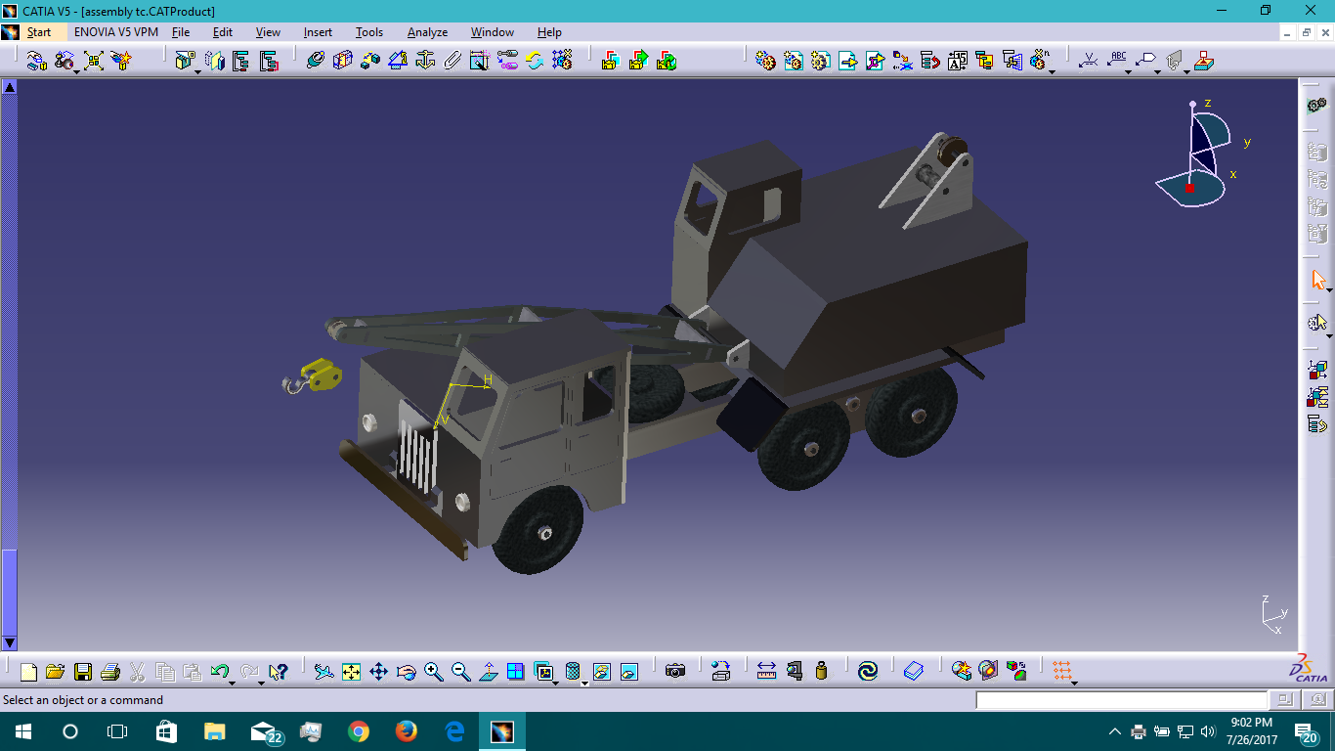Image resolution: width=1335 pixels, height=751 pixels.
Task: Activate the Explode assembly tool
Action: pos(93,61)
